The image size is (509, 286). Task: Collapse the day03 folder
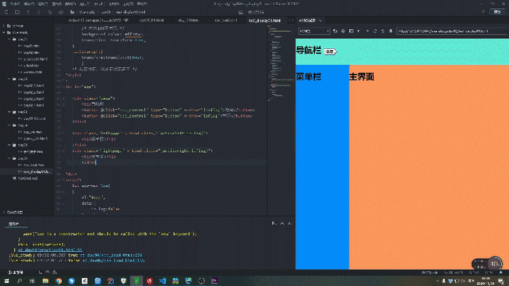click(x=9, y=112)
